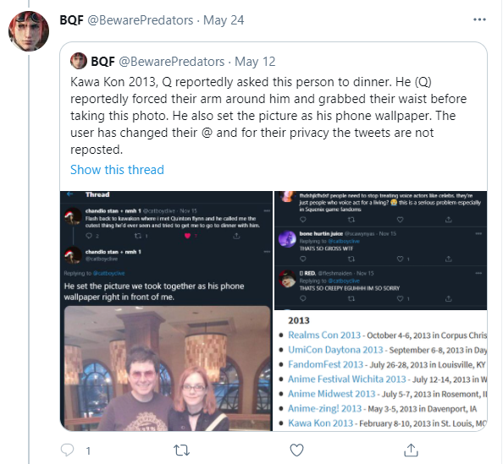Screen dimensions: 503x464
Task: Click the small BQF avatar in quoted tweet
Action: (79, 61)
